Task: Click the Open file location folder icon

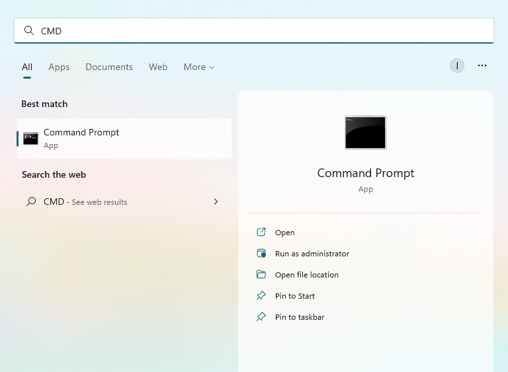Action: (261, 274)
